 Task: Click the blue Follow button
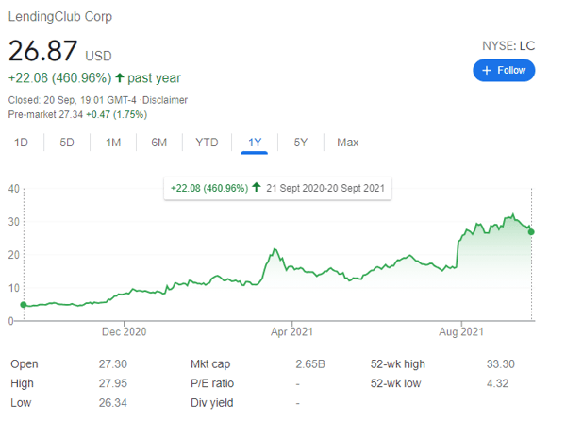point(504,70)
